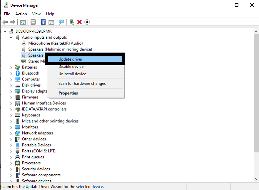Choose Disable device from context menu
Image resolution: width=259 pixels, height=190 pixels.
pyautogui.click(x=85, y=67)
